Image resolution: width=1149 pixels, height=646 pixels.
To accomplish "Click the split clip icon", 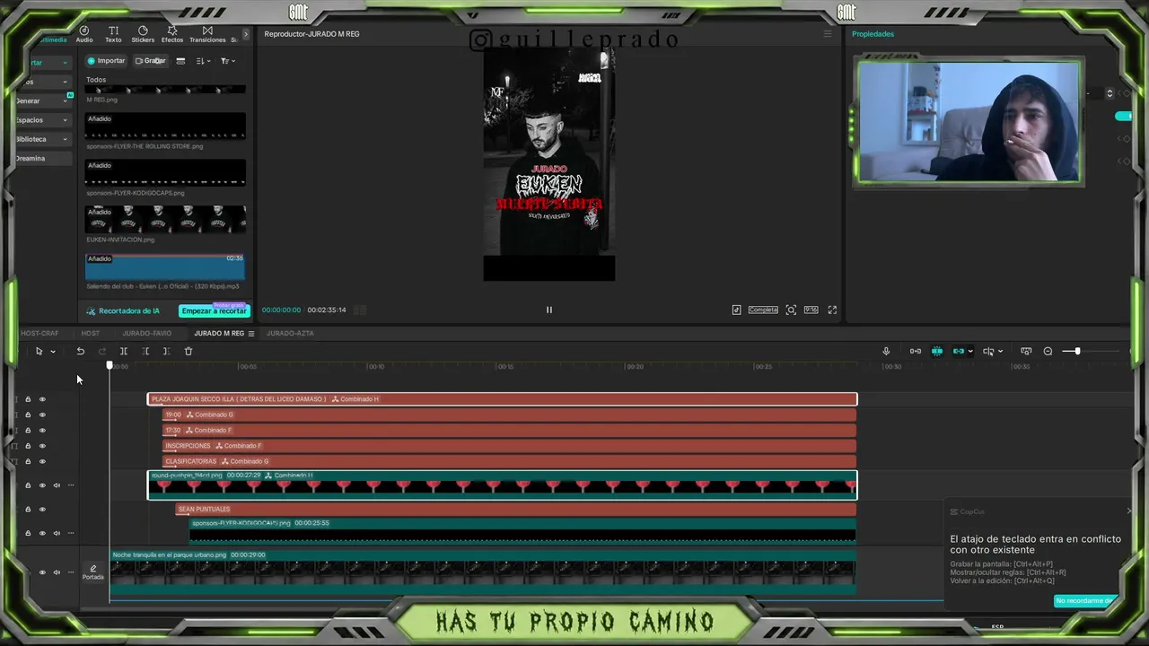I will (x=124, y=351).
